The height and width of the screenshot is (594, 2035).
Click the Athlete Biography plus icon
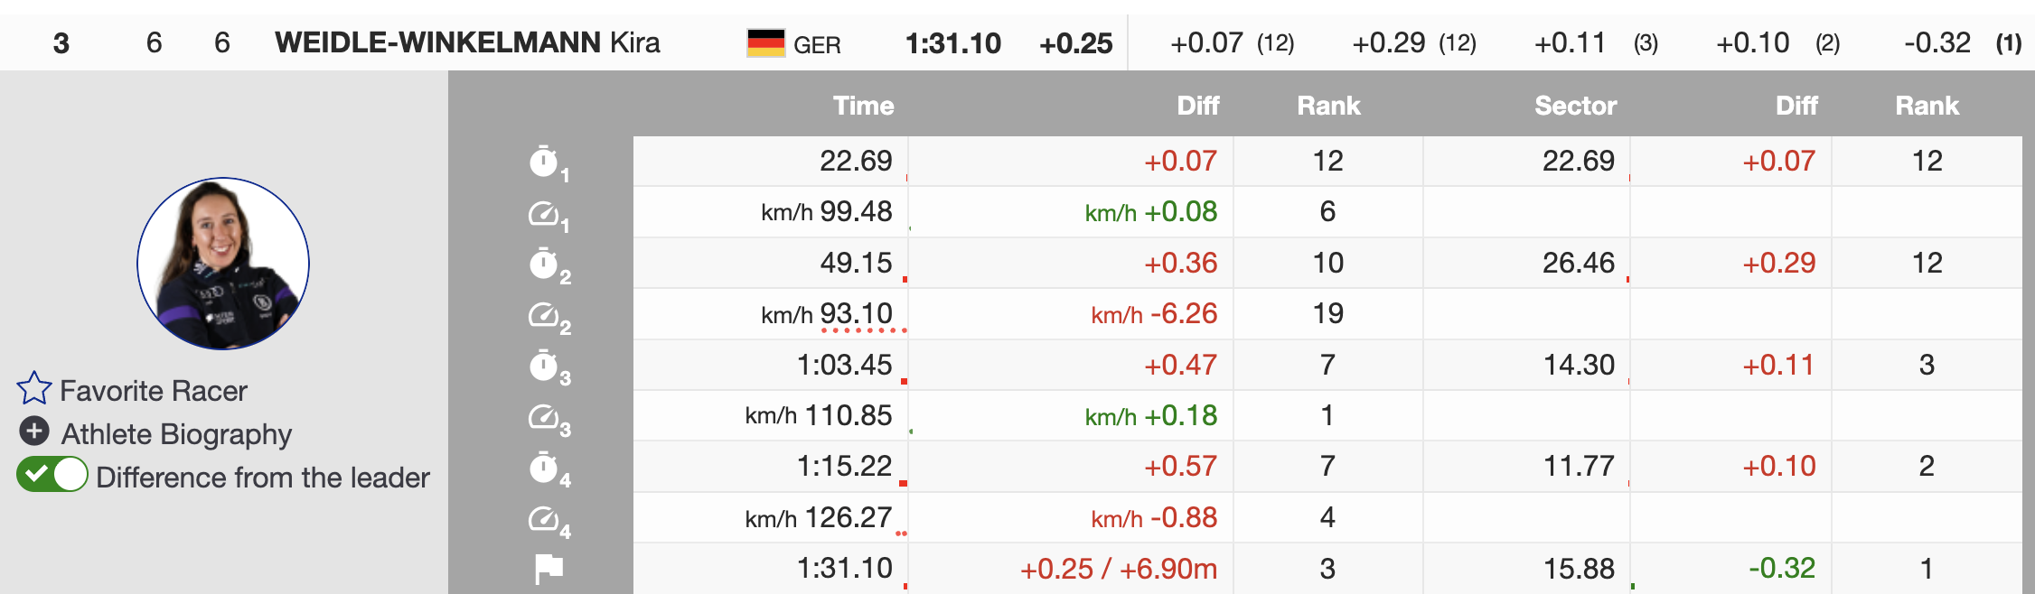coord(34,432)
